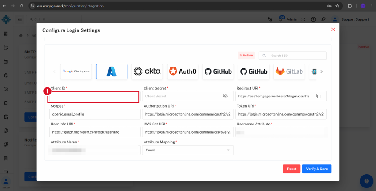Image resolution: width=376 pixels, height=191 pixels.
Task: Click the Emgage logo in sidebar
Action: tap(6, 19)
